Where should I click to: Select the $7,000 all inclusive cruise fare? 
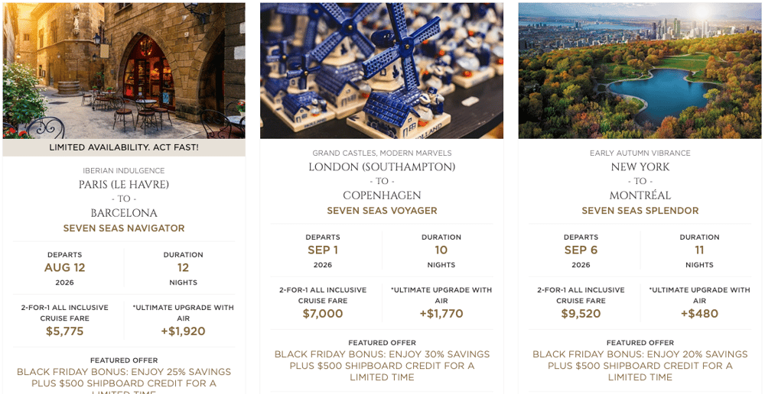point(323,314)
